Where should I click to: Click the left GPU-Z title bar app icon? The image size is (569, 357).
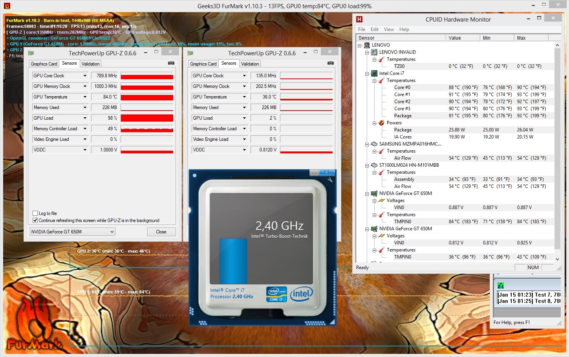coord(31,53)
